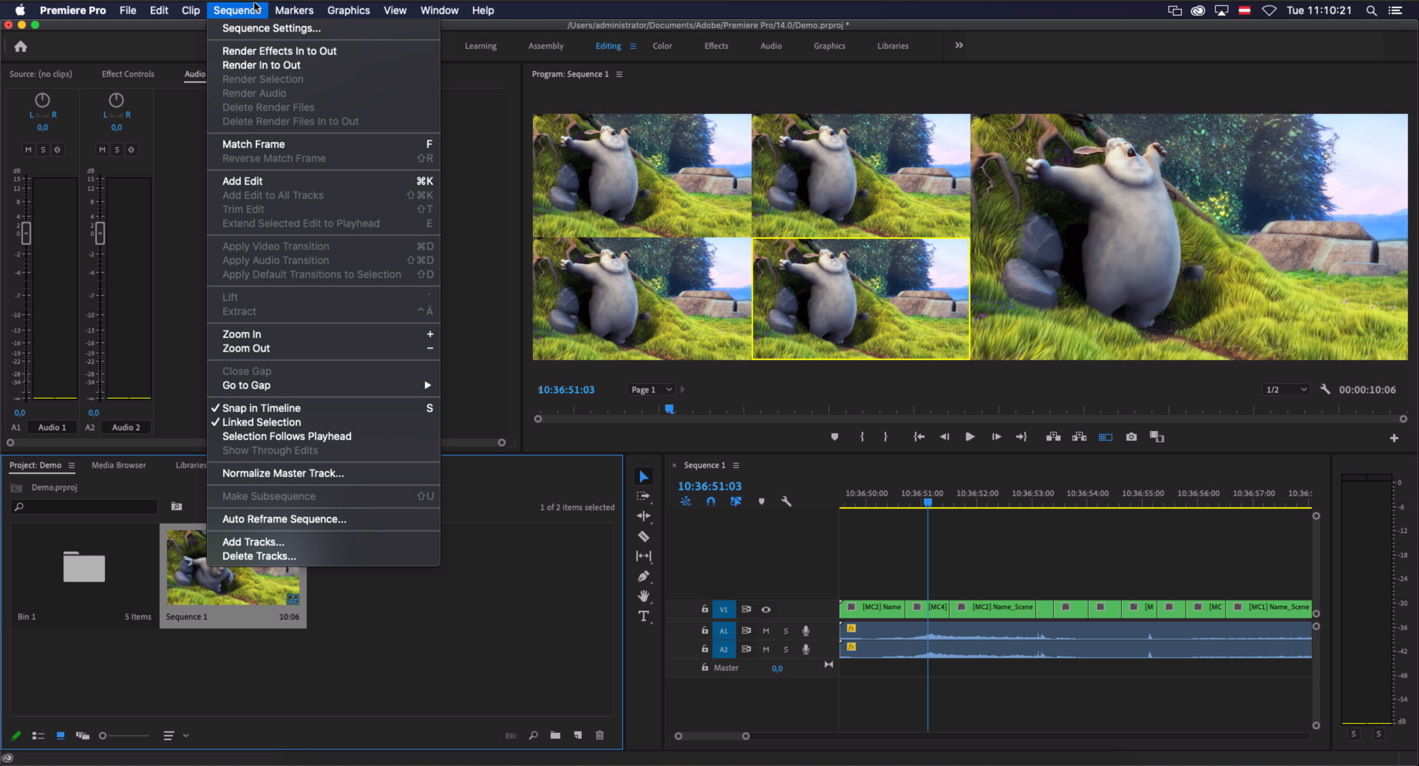Image resolution: width=1419 pixels, height=766 pixels.
Task: Select the Sequence 1 thumbnail
Action: [x=233, y=567]
